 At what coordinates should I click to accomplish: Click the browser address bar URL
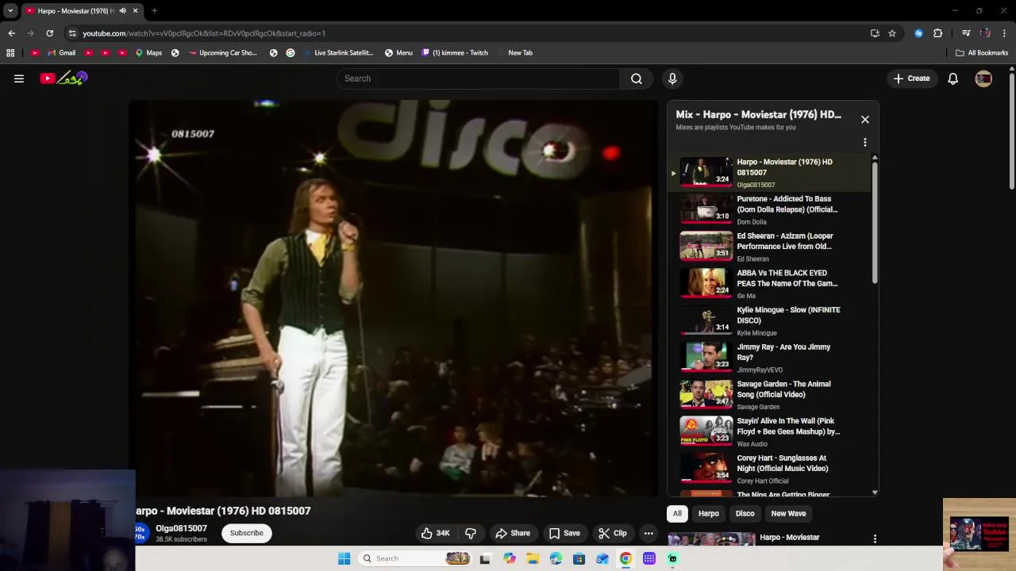click(x=204, y=33)
